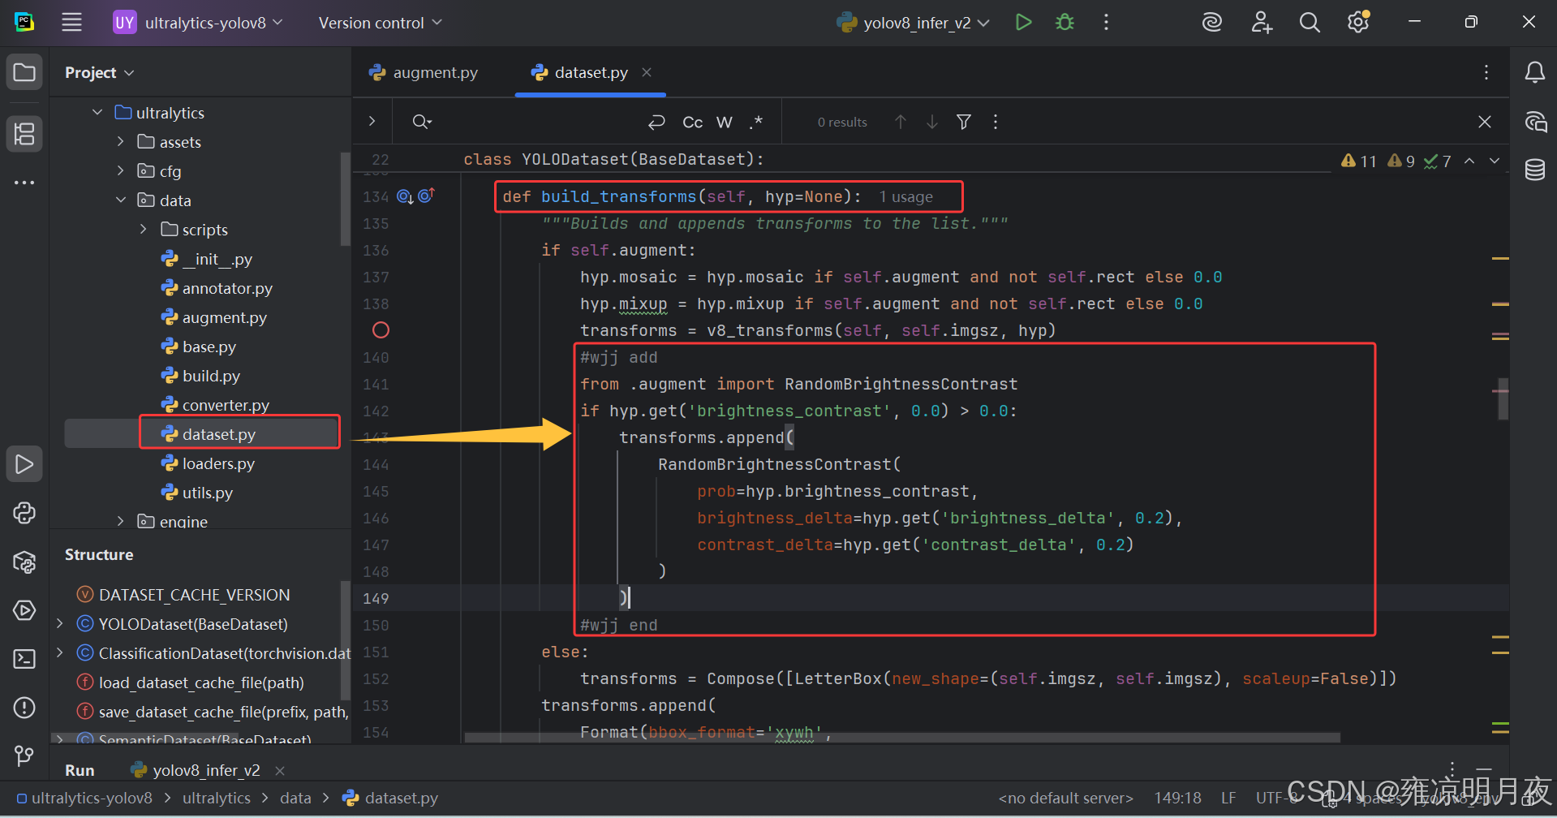This screenshot has height=818, width=1557.
Task: Go to previous search occurrence
Action: tap(901, 122)
